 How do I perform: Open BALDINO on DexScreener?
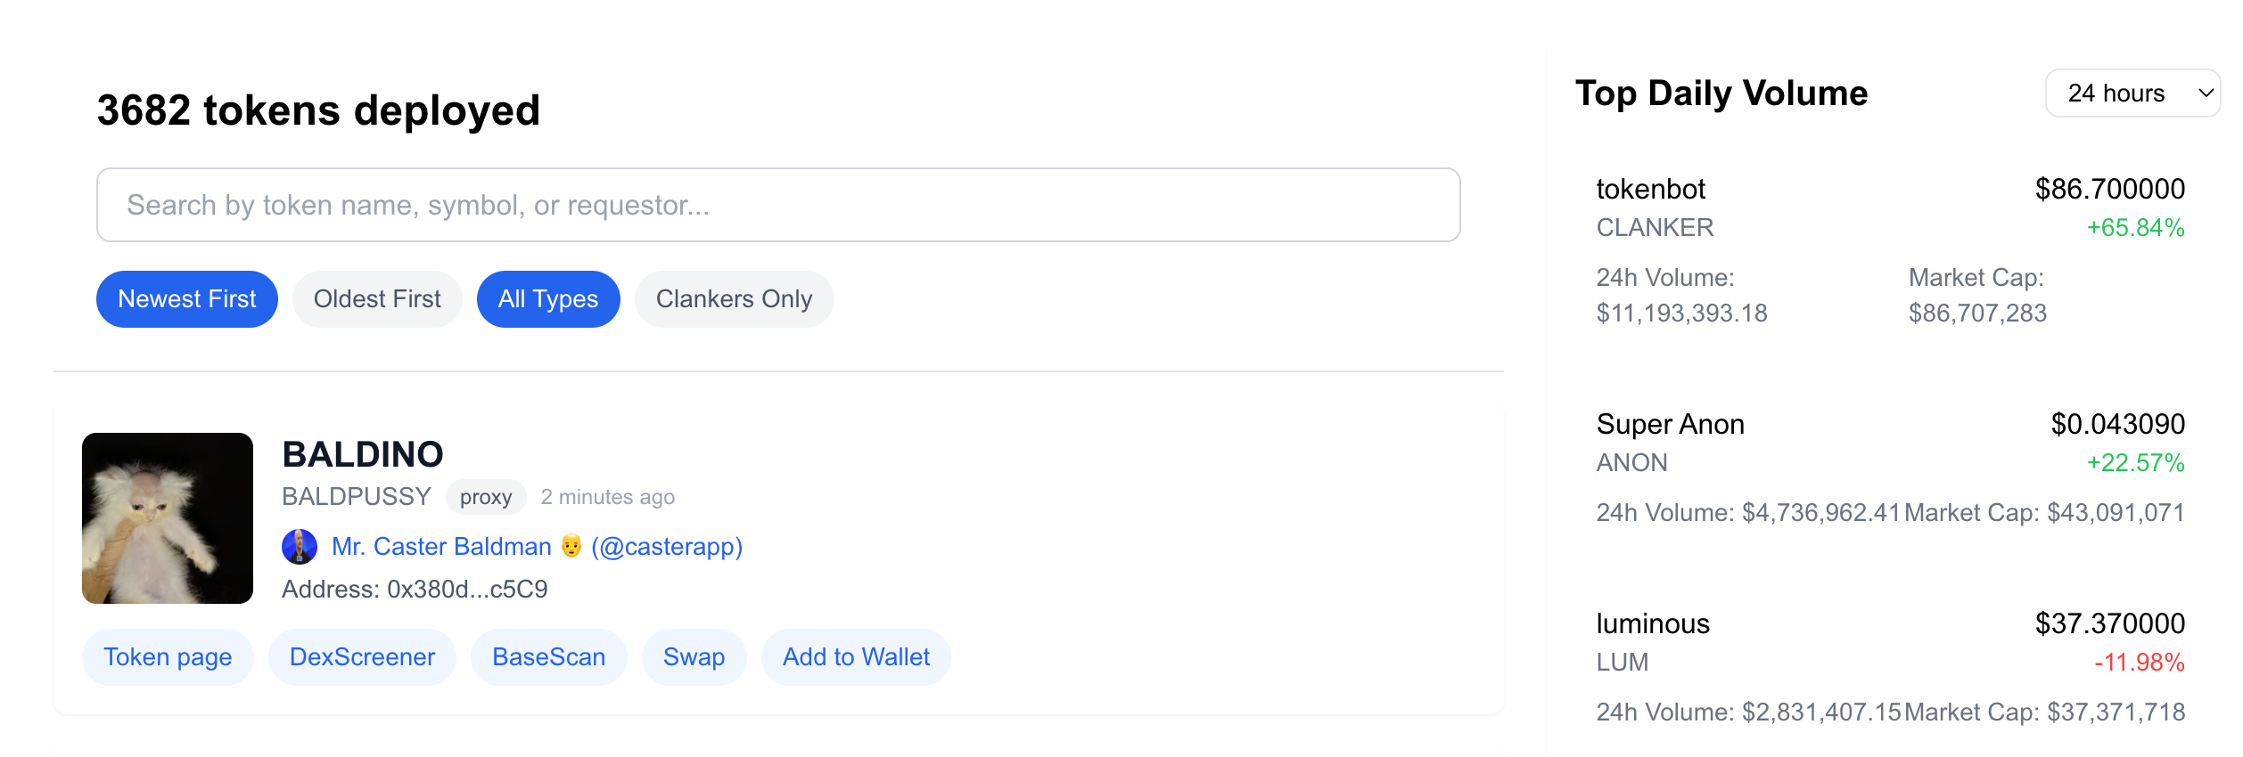click(x=362, y=657)
